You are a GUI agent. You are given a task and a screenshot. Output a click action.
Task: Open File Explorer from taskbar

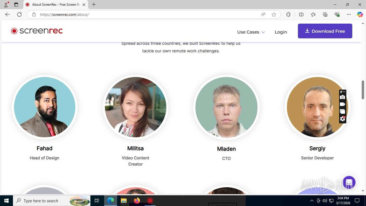[x=124, y=201]
